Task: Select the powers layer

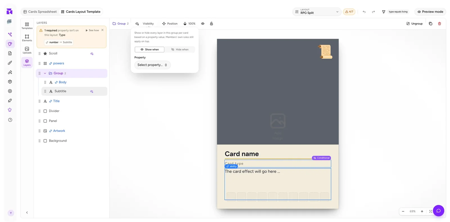Action: click(72, 63)
